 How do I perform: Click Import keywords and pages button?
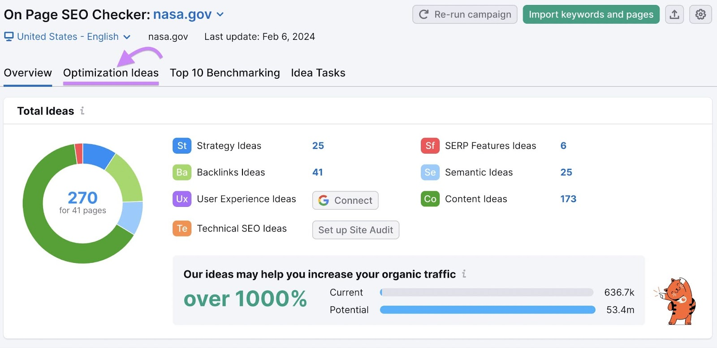point(591,14)
